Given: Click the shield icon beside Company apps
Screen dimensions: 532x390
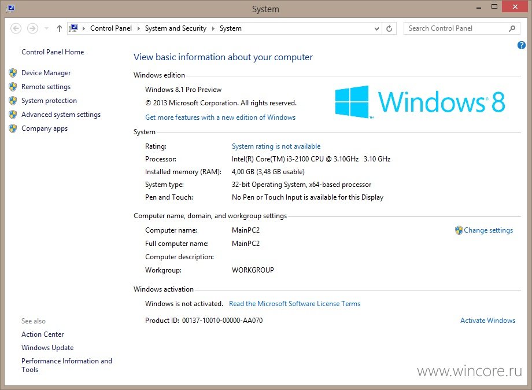Looking at the screenshot, I should click(x=13, y=128).
